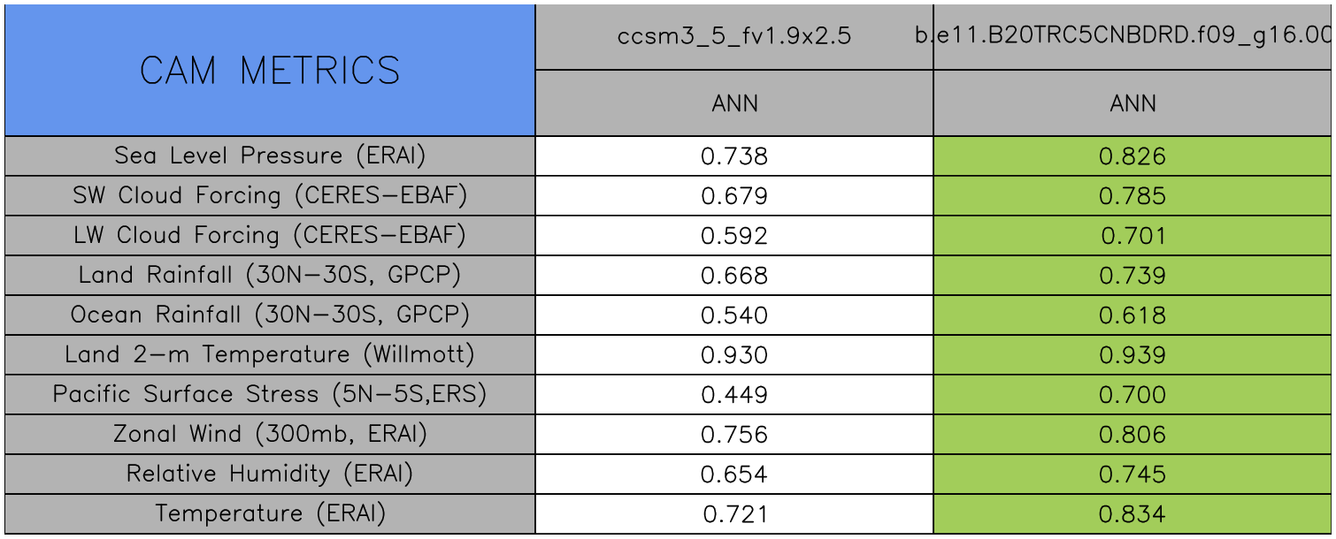Select the ccsm3_5_fv1.9x2.5 column header

(734, 36)
